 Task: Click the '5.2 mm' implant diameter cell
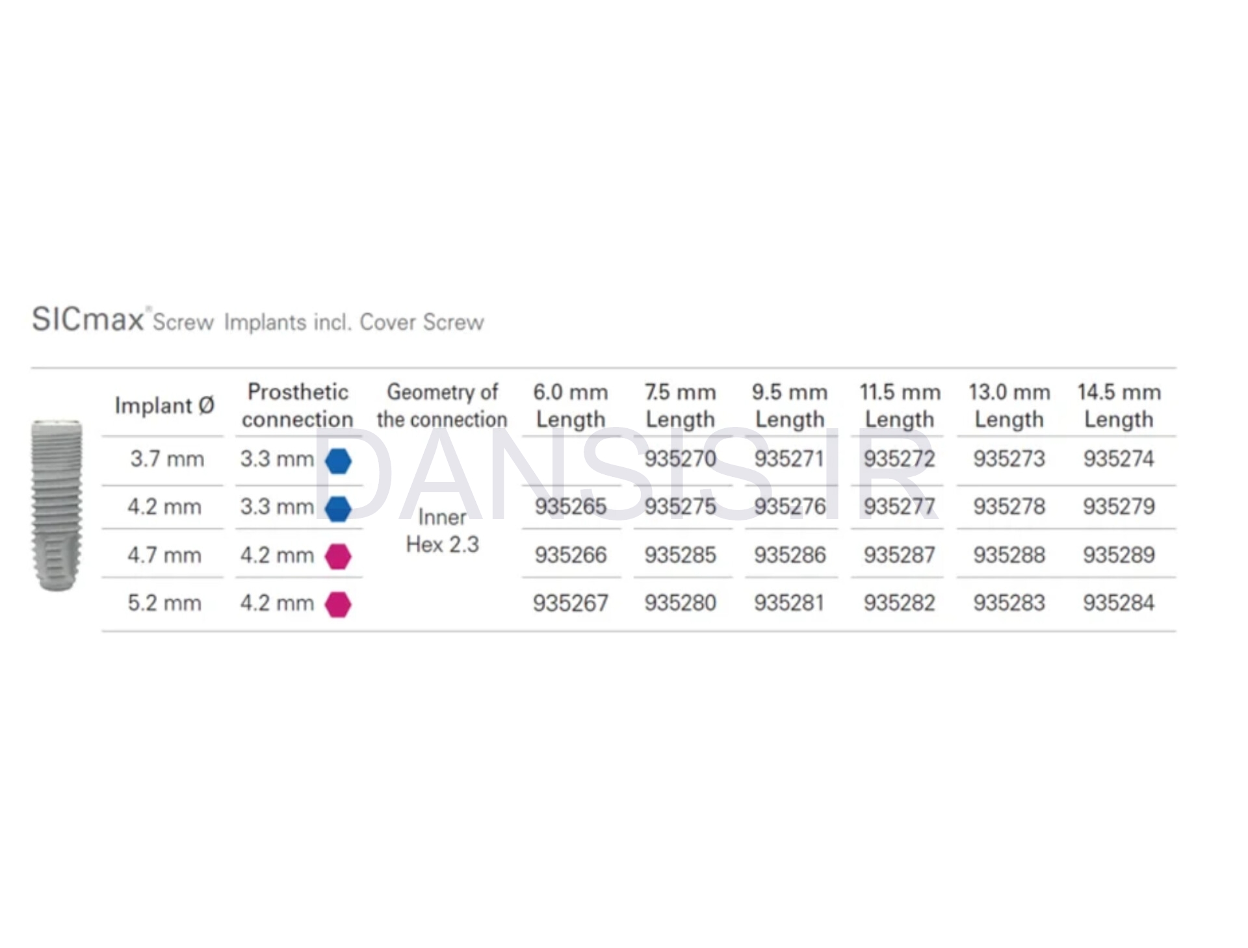coord(164,603)
